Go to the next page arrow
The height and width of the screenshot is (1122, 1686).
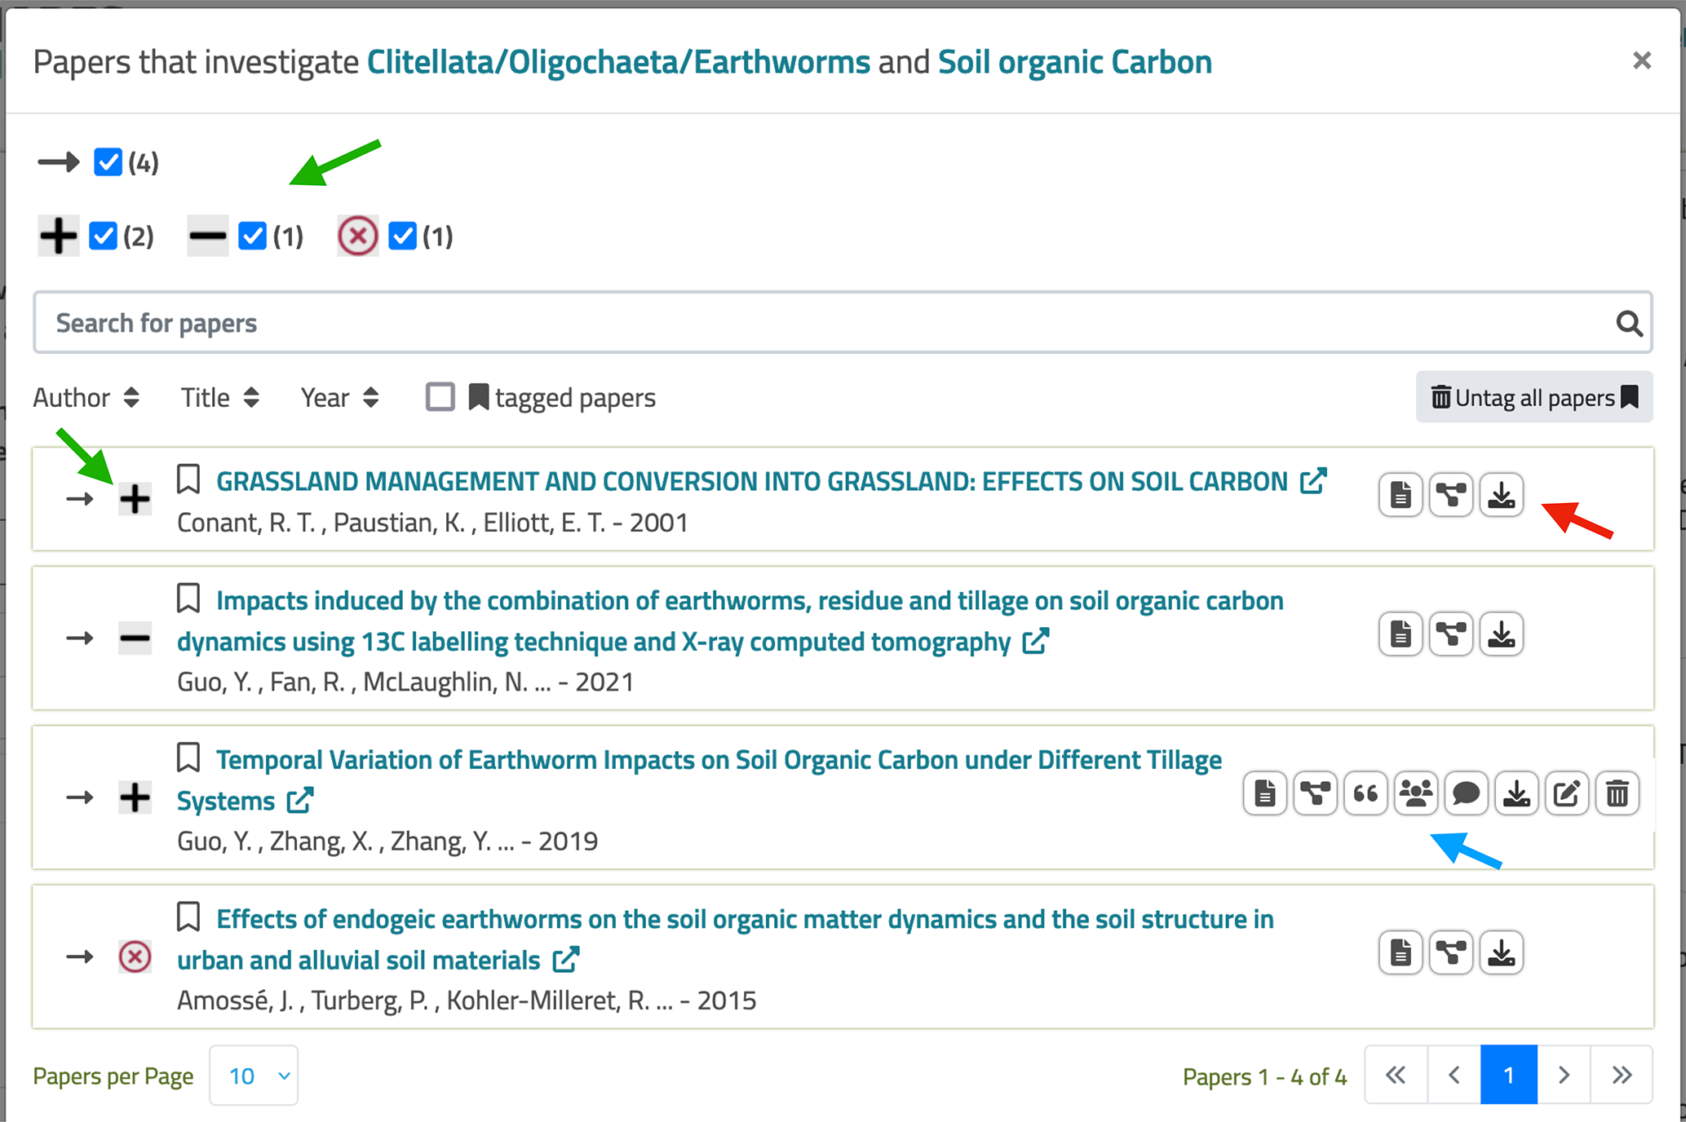[1564, 1075]
